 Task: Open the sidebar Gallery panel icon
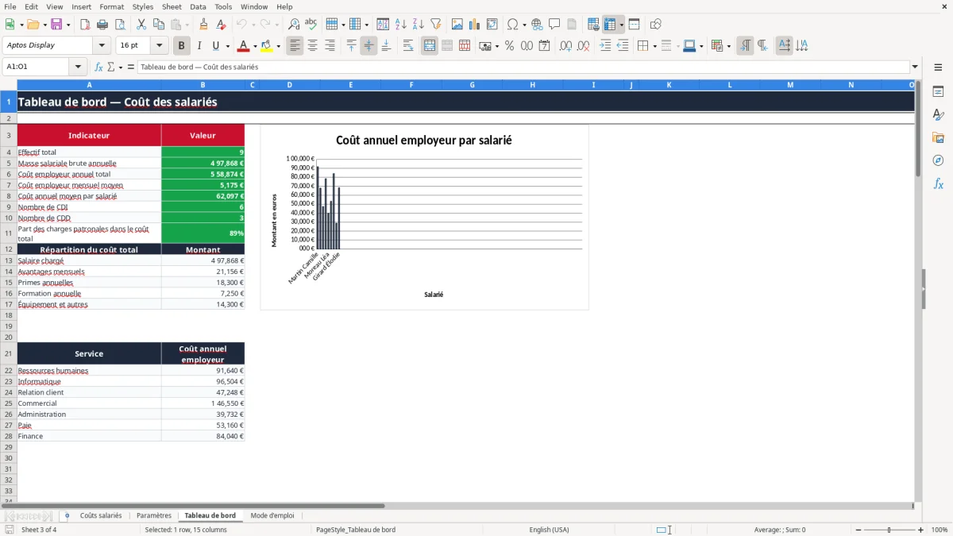coord(938,138)
